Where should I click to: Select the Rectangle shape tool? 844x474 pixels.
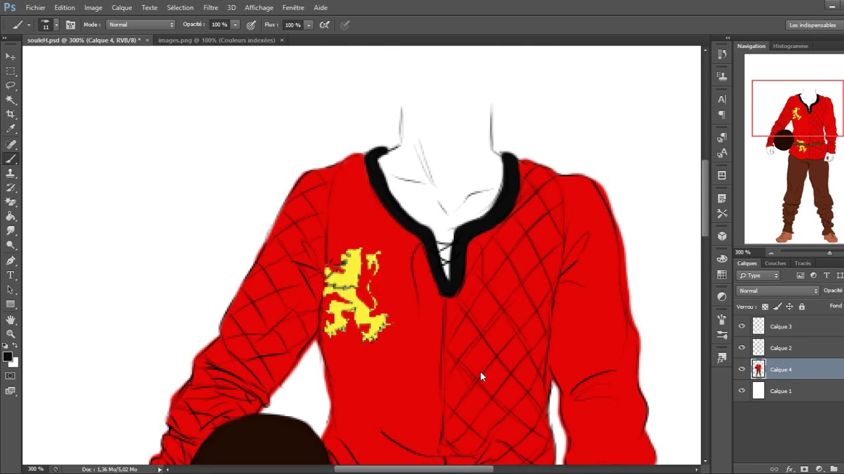pyautogui.click(x=11, y=304)
